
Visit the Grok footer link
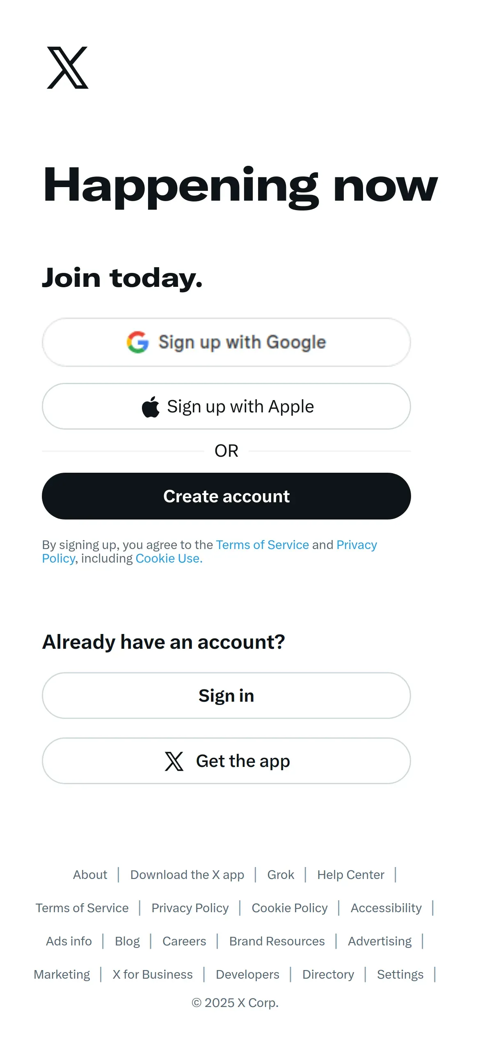point(281,875)
